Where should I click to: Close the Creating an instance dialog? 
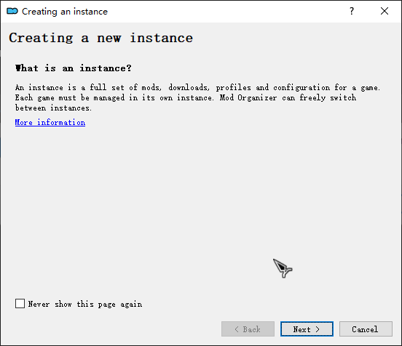pyautogui.click(x=385, y=11)
